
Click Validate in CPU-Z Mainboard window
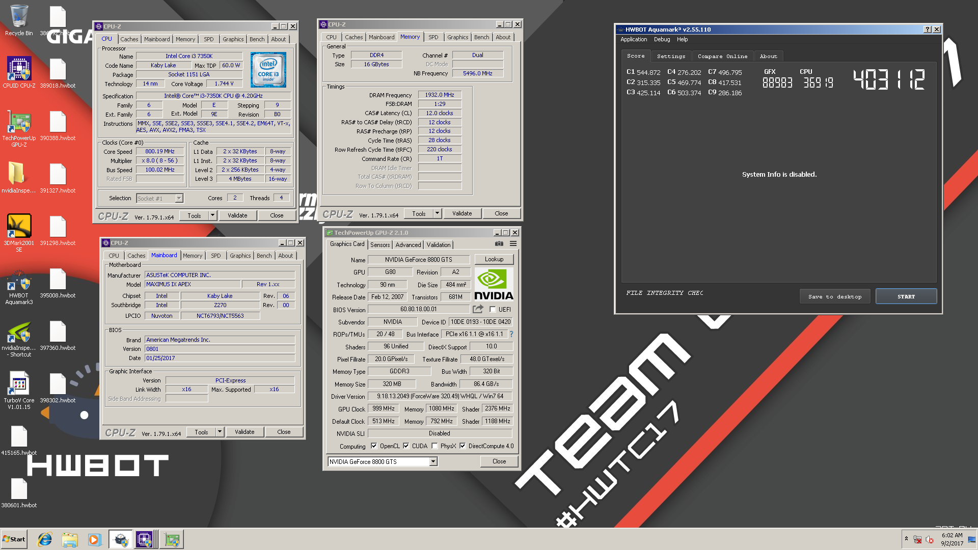pyautogui.click(x=244, y=432)
